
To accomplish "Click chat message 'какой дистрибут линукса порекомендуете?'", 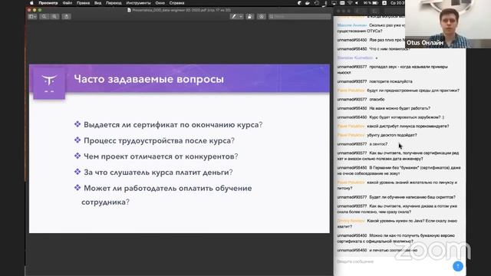I will 408,126.
